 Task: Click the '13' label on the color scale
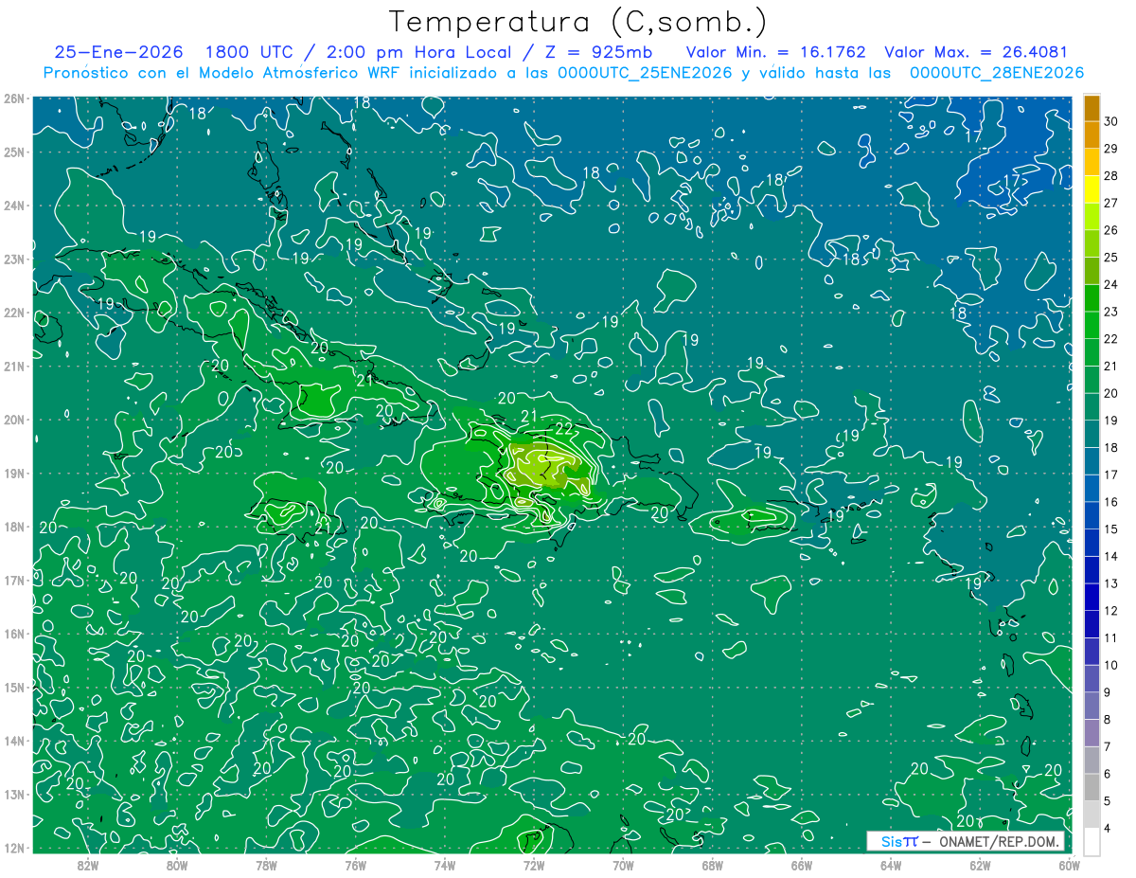[x=1111, y=583]
